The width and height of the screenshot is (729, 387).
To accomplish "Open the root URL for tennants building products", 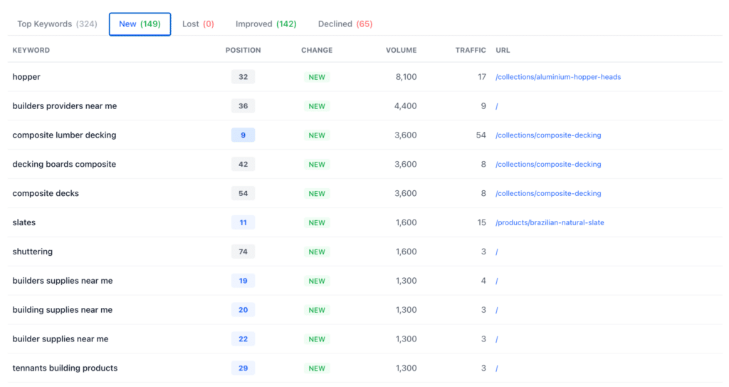I will (496, 368).
